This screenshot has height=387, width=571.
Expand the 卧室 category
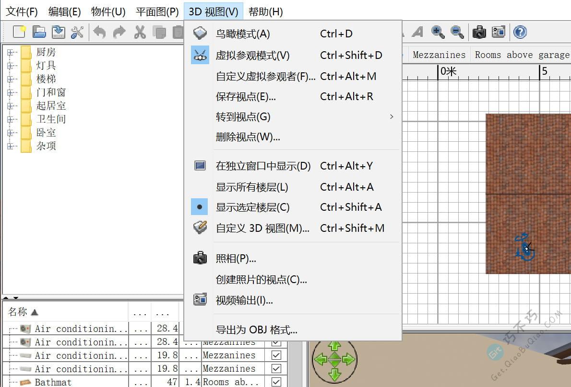[x=10, y=133]
